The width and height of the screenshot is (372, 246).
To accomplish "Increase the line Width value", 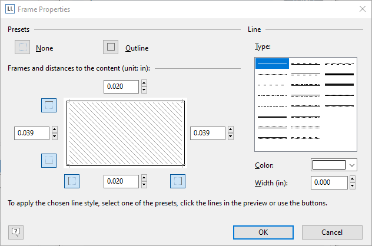I will pos(353,179).
